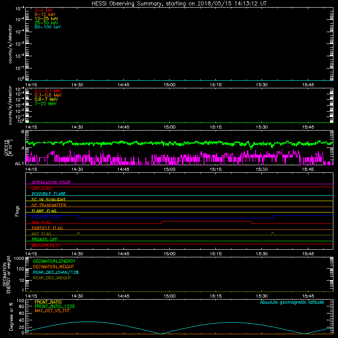Click the SAA_FLAG label
This screenshot has width=338, height=338.
click(41, 222)
